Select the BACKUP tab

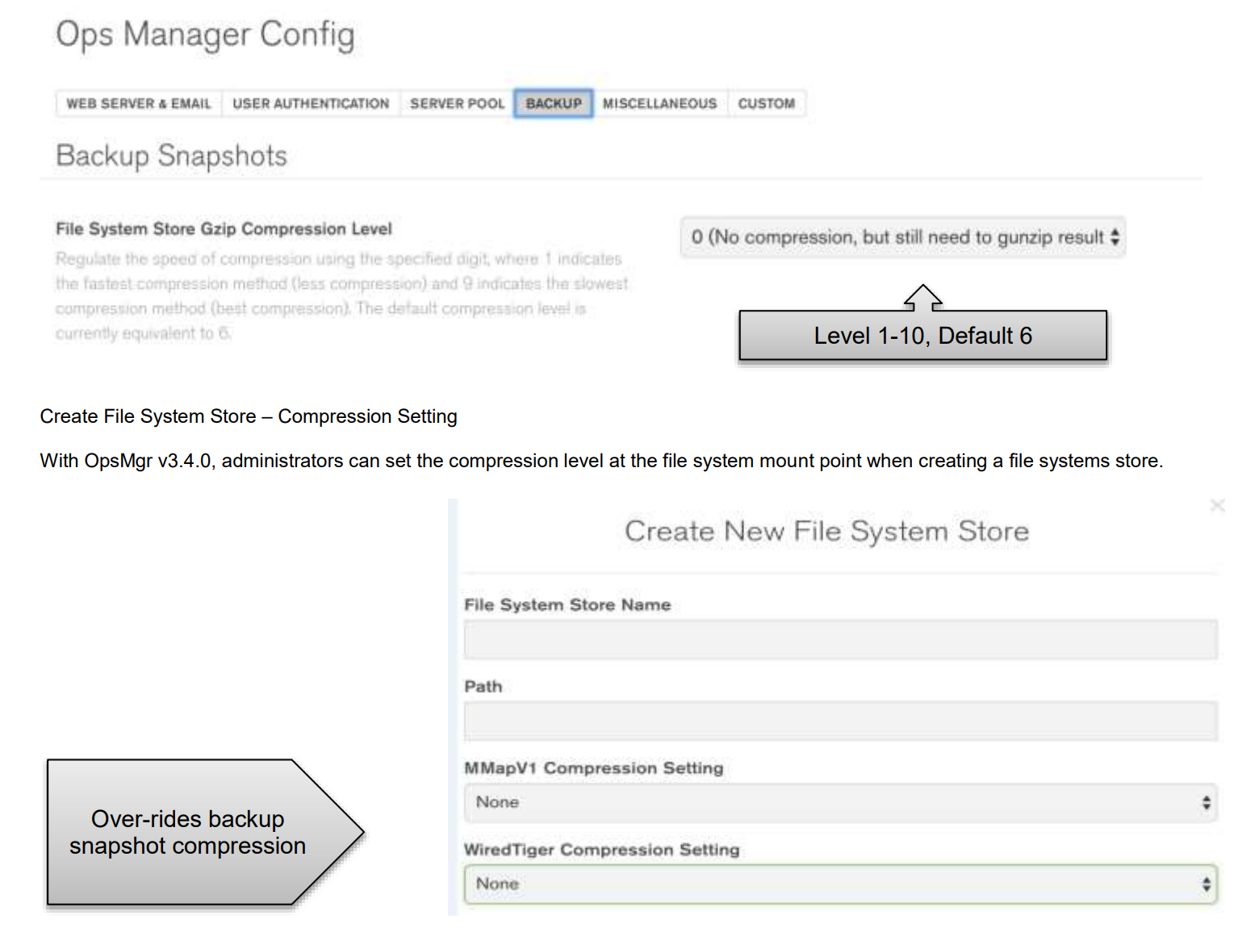(x=553, y=103)
